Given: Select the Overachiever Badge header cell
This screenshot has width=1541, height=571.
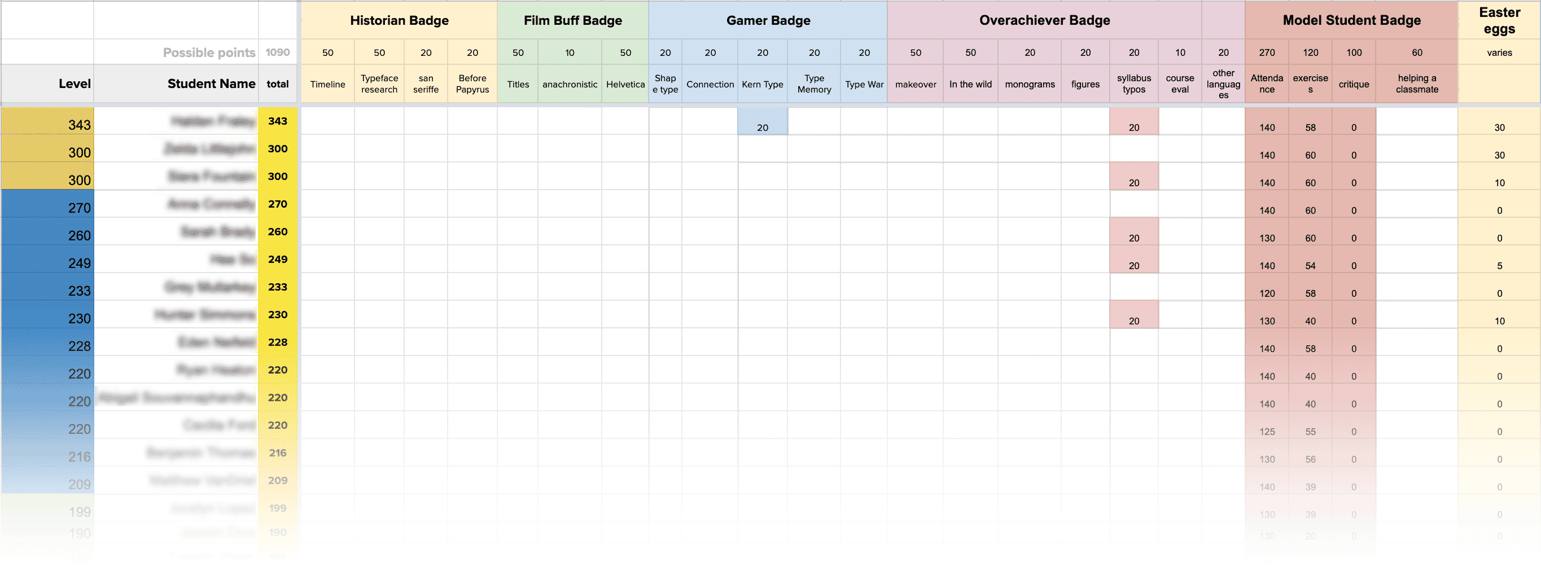Looking at the screenshot, I should pyautogui.click(x=1044, y=20).
